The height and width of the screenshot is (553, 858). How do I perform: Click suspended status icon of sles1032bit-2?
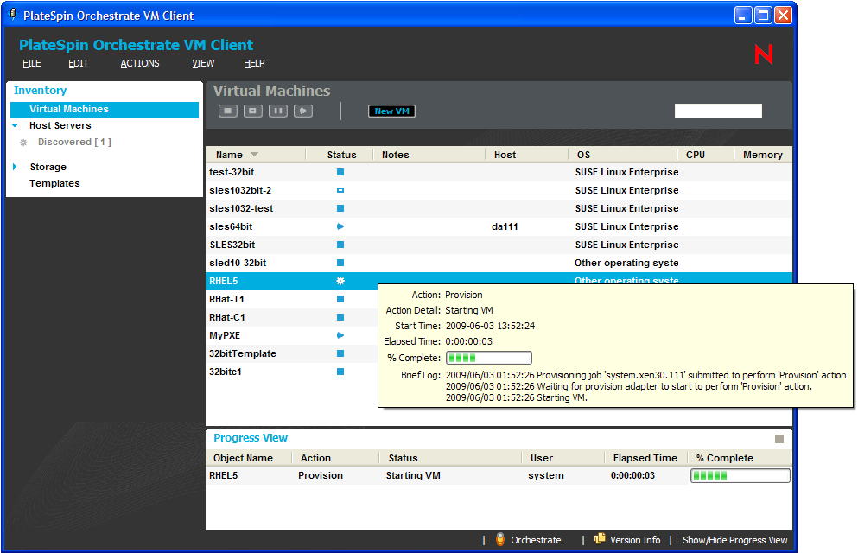[x=340, y=190]
